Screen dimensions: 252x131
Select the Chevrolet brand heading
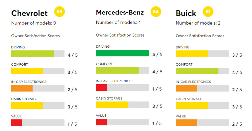pos(29,13)
